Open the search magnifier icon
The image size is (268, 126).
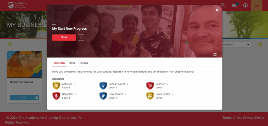click(x=223, y=5)
